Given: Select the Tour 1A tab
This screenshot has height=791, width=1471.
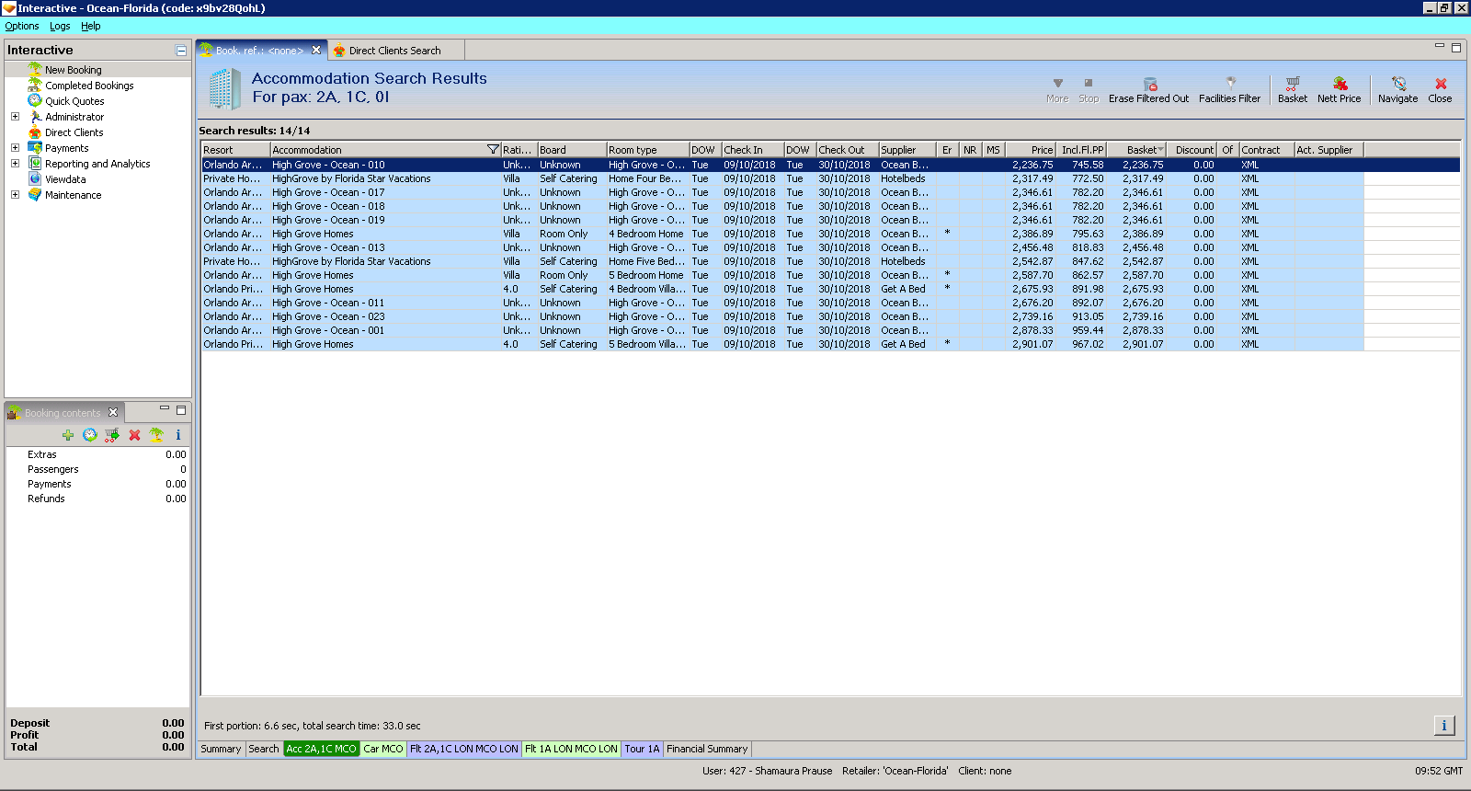Looking at the screenshot, I should point(642,749).
